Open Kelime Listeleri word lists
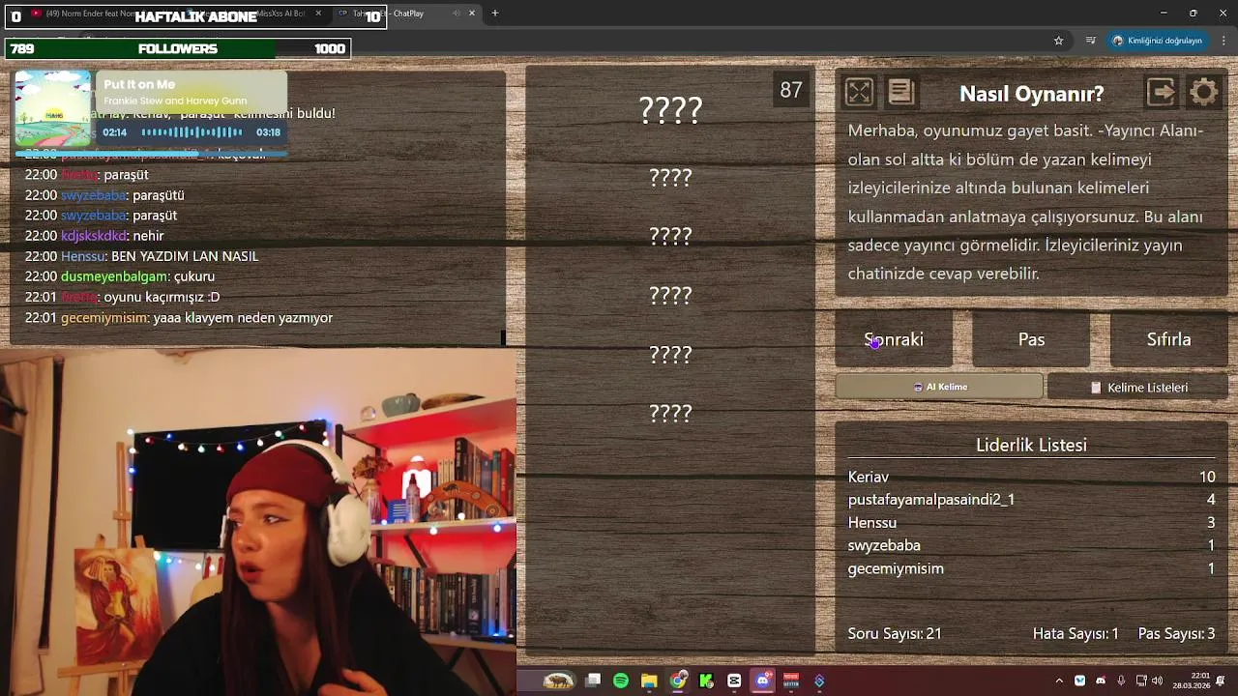The width and height of the screenshot is (1238, 696). coord(1138,388)
